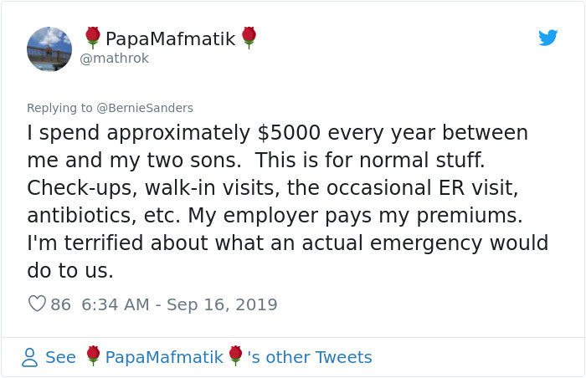Open the PapaMafmatik display name in the header
Screen dimensions: 586x378
pos(171,38)
